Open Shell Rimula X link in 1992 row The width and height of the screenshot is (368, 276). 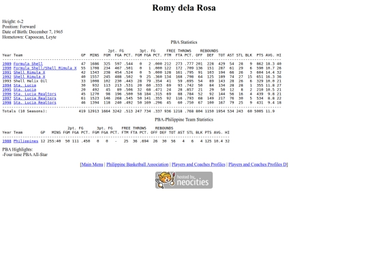click(29, 76)
